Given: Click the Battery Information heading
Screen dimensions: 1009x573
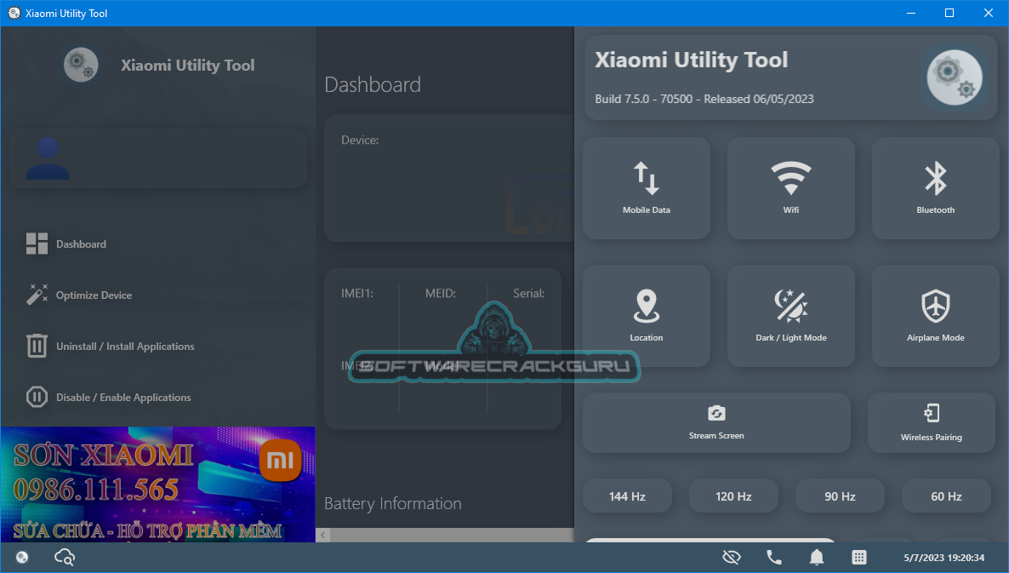Looking at the screenshot, I should [392, 503].
